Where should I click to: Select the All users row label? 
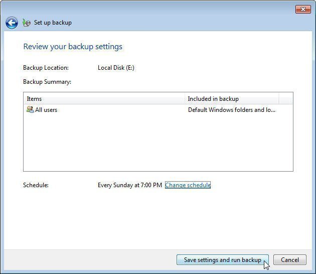[46, 110]
